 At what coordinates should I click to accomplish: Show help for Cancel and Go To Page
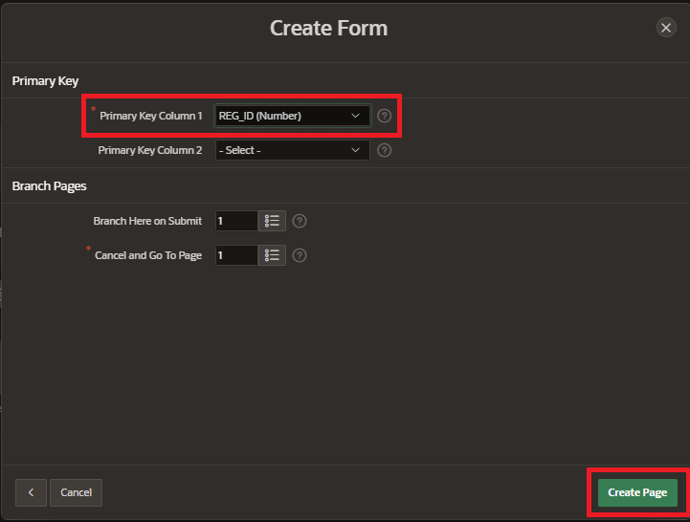300,255
